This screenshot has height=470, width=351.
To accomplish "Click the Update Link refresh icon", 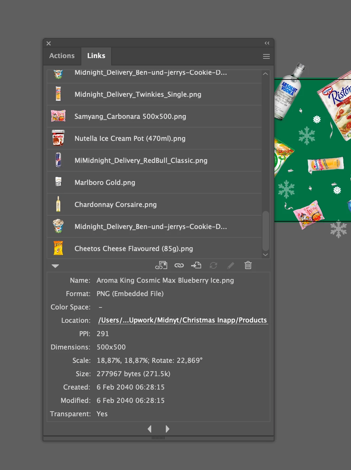I will [x=213, y=265].
